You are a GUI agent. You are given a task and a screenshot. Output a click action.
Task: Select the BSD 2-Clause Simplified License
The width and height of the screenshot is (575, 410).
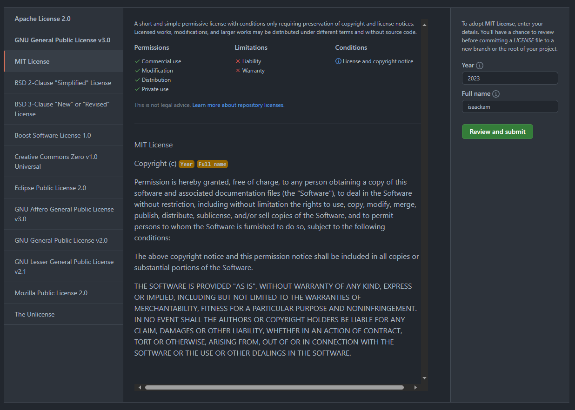coord(63,83)
